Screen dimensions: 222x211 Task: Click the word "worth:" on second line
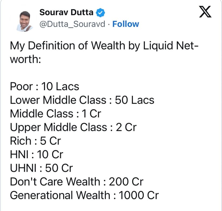pyautogui.click(x=25, y=59)
